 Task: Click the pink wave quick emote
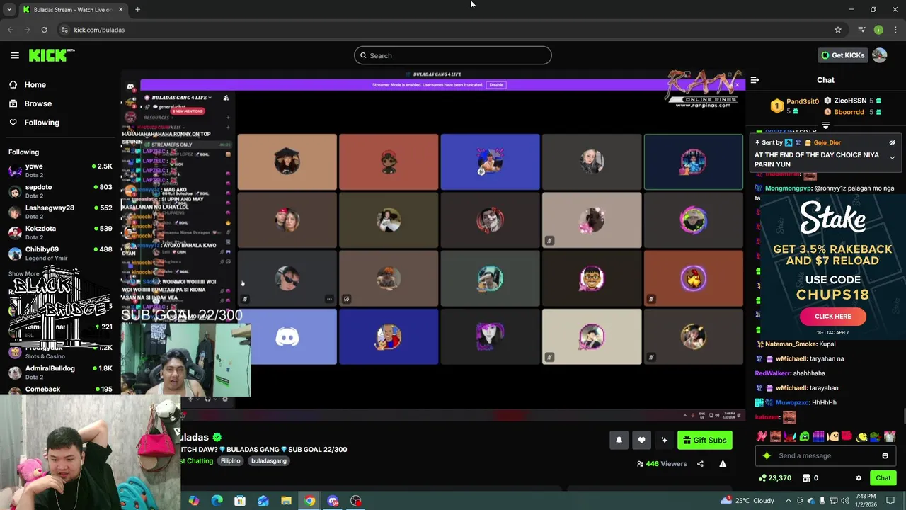click(761, 436)
